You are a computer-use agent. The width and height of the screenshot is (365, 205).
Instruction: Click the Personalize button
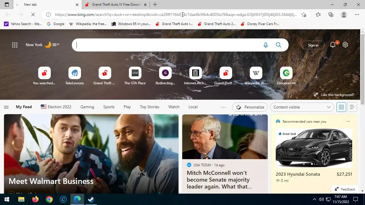click(x=250, y=107)
